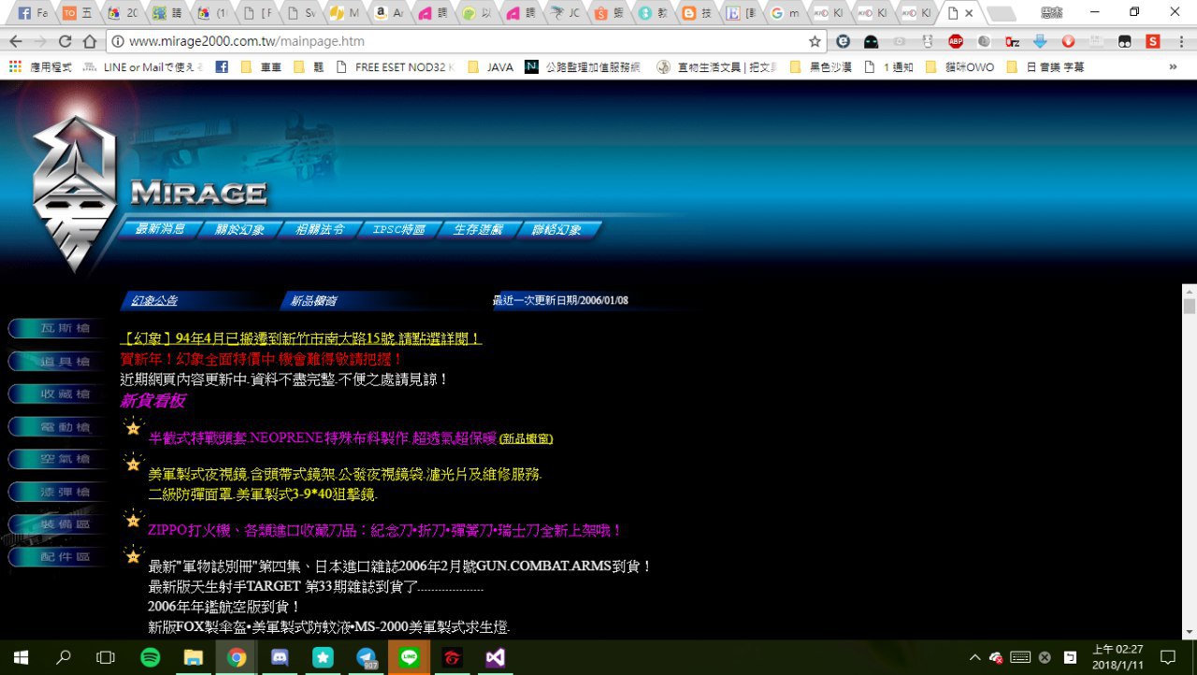Go to browser home page icon
Screen dimensions: 1197x675
point(90,41)
